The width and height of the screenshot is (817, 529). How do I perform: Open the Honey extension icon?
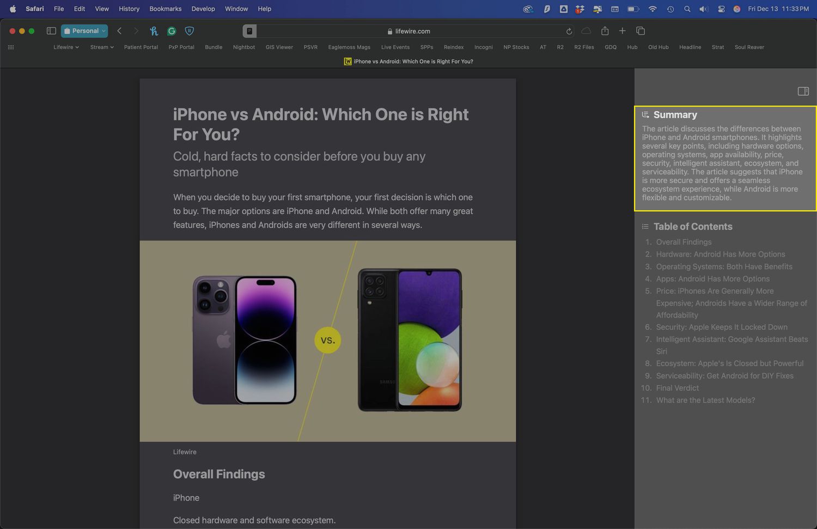tap(154, 31)
